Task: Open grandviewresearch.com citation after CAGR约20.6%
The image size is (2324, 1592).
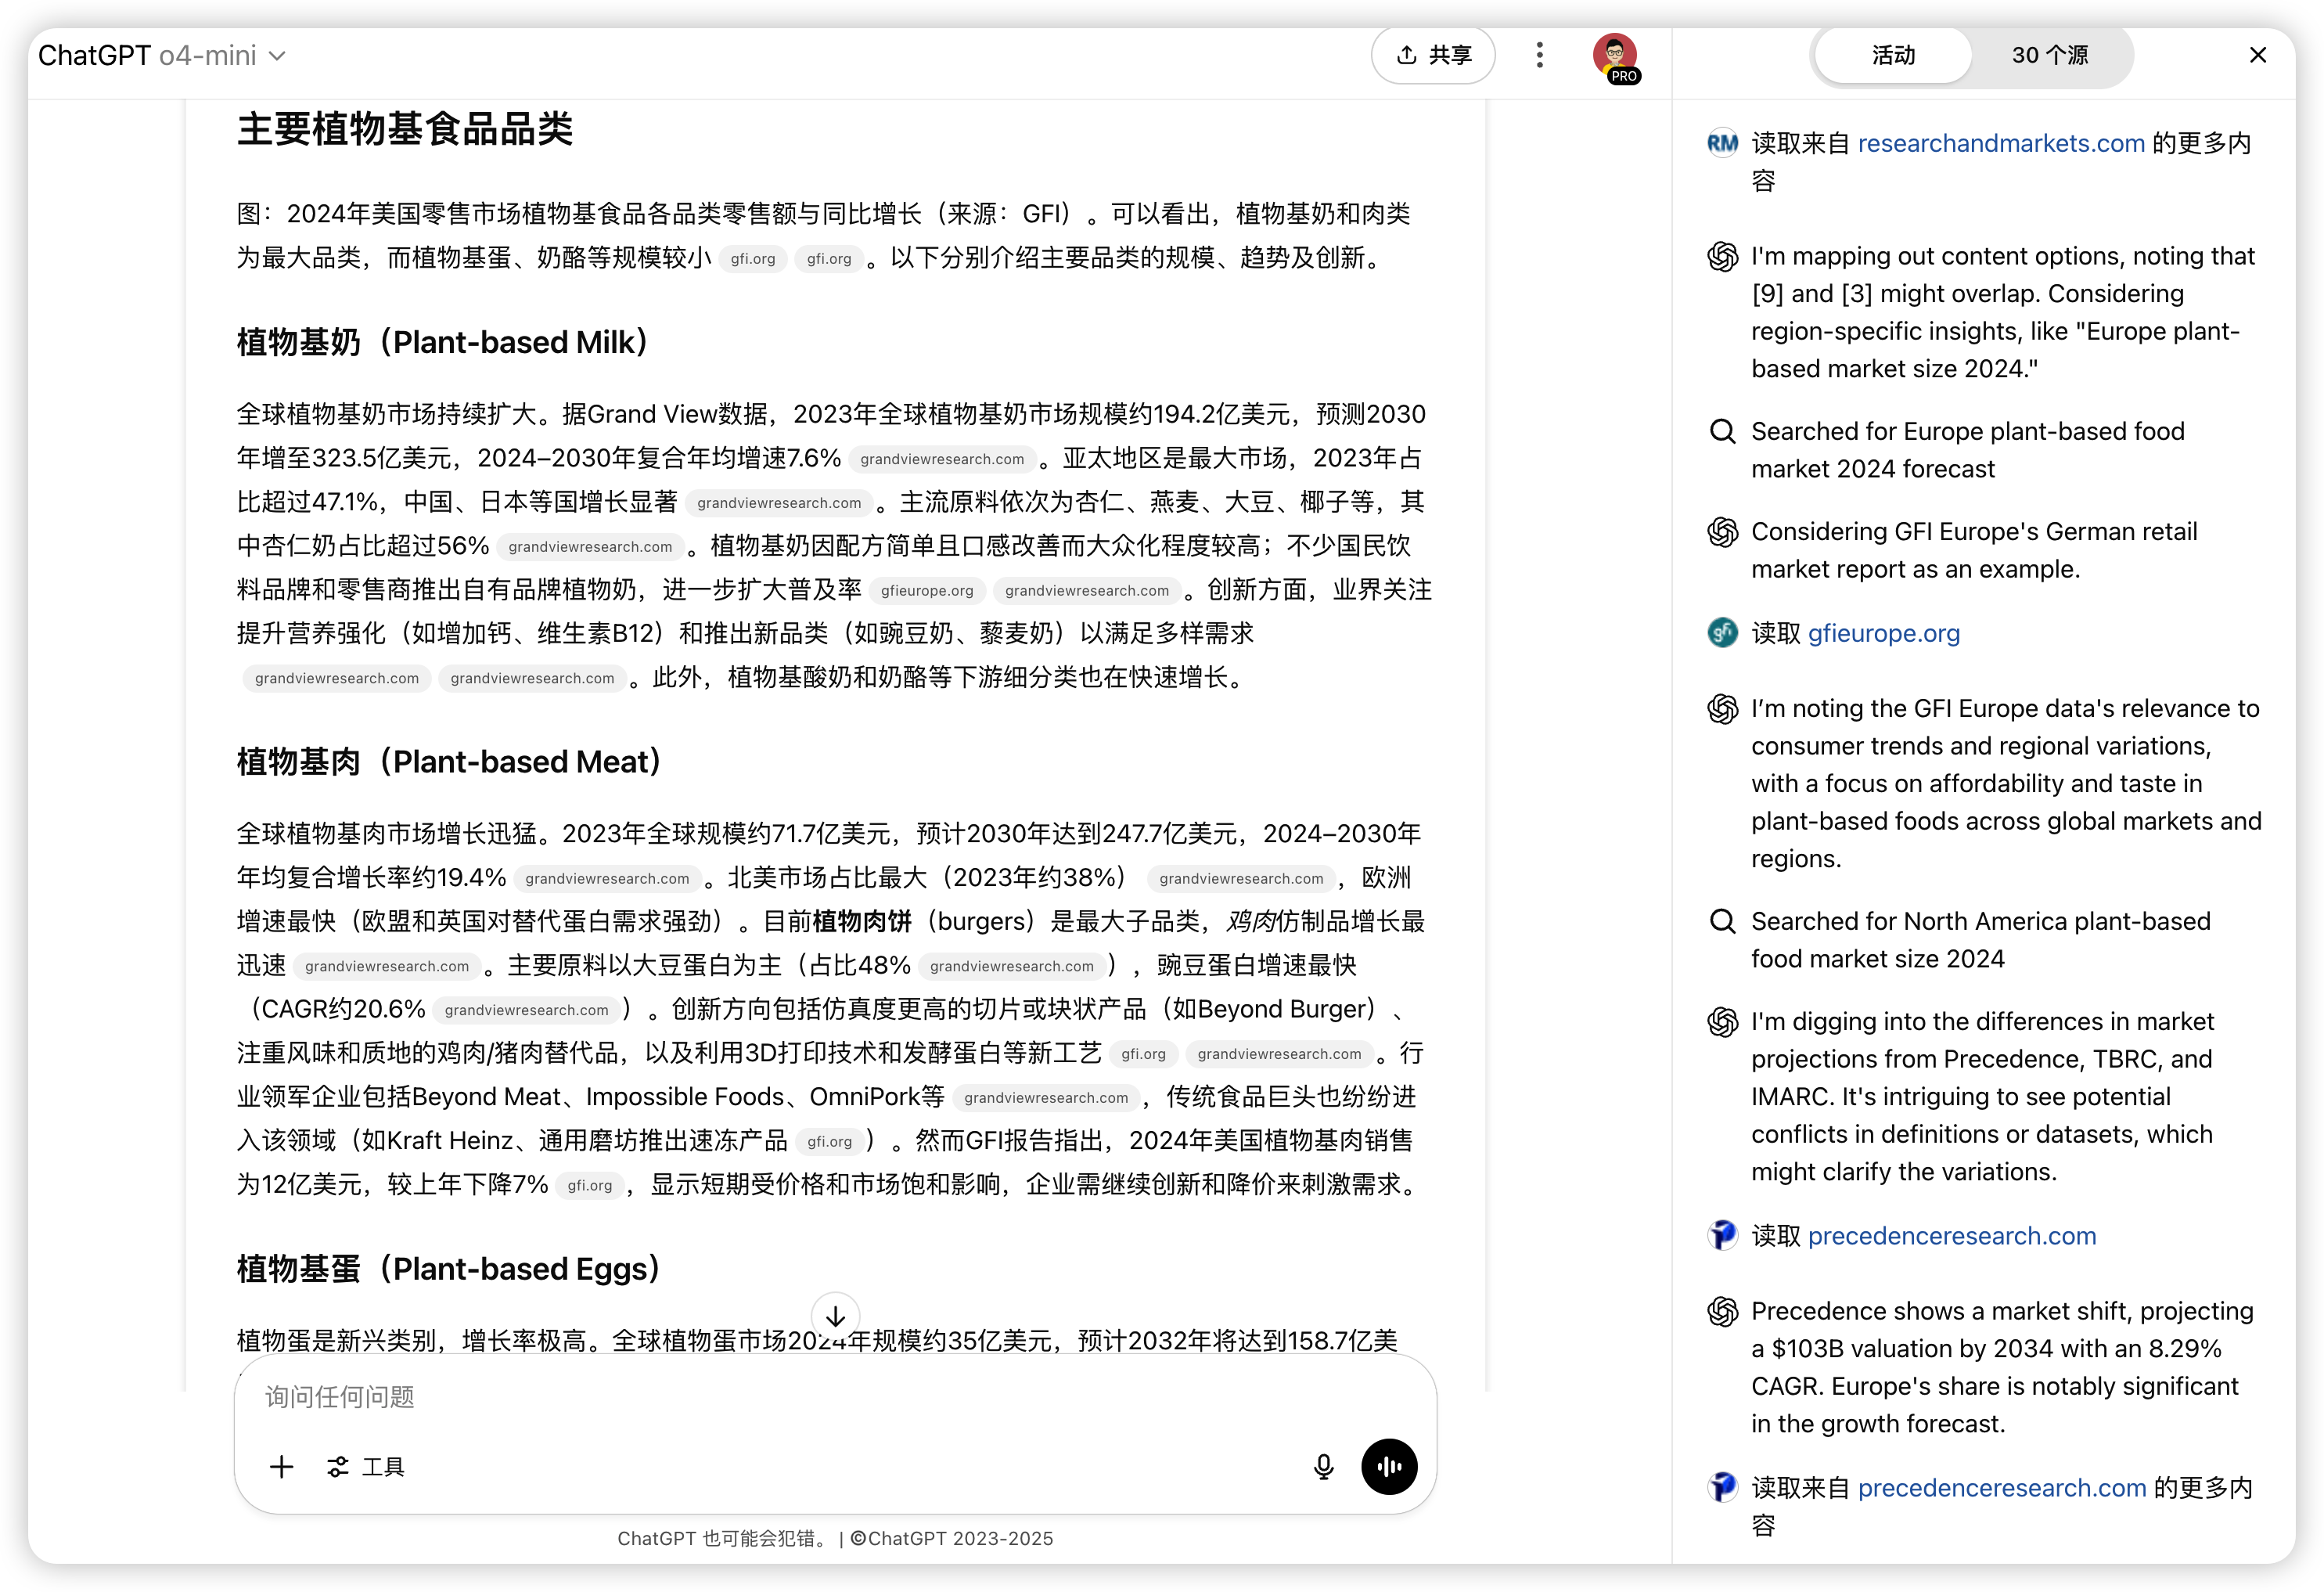Action: 527,1011
